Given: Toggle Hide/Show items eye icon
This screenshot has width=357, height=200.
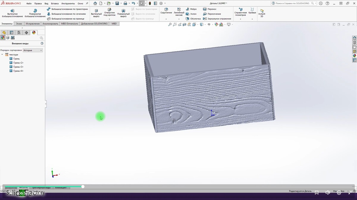Looking at the screenshot, I should [209, 25].
